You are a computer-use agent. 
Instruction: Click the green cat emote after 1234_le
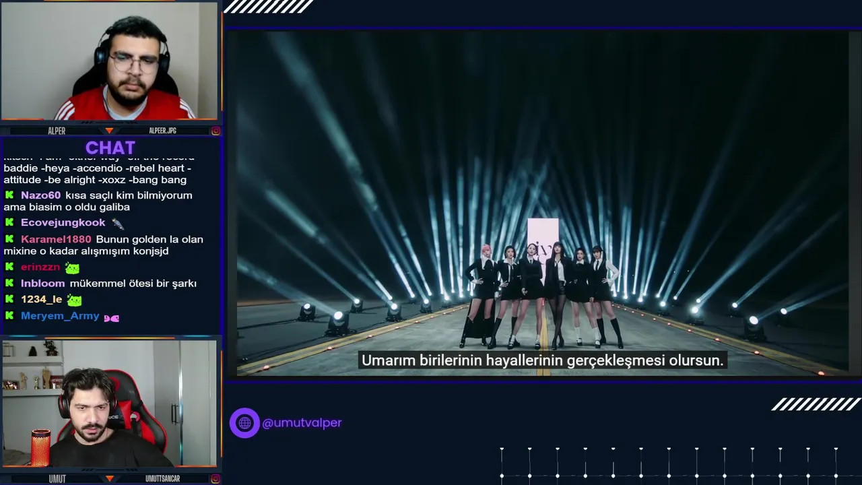click(x=74, y=300)
